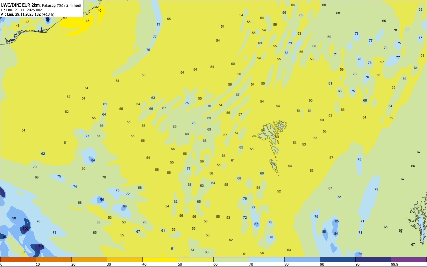This screenshot has width=427, height=267.
Task: Click the 90–95 dark blue legend swatch
Action: pos(338,259)
